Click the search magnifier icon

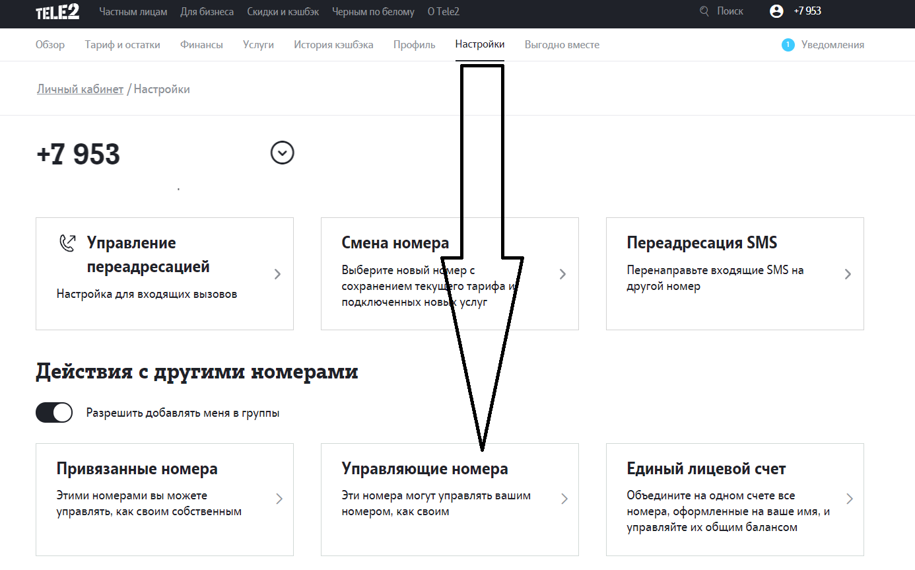point(704,11)
